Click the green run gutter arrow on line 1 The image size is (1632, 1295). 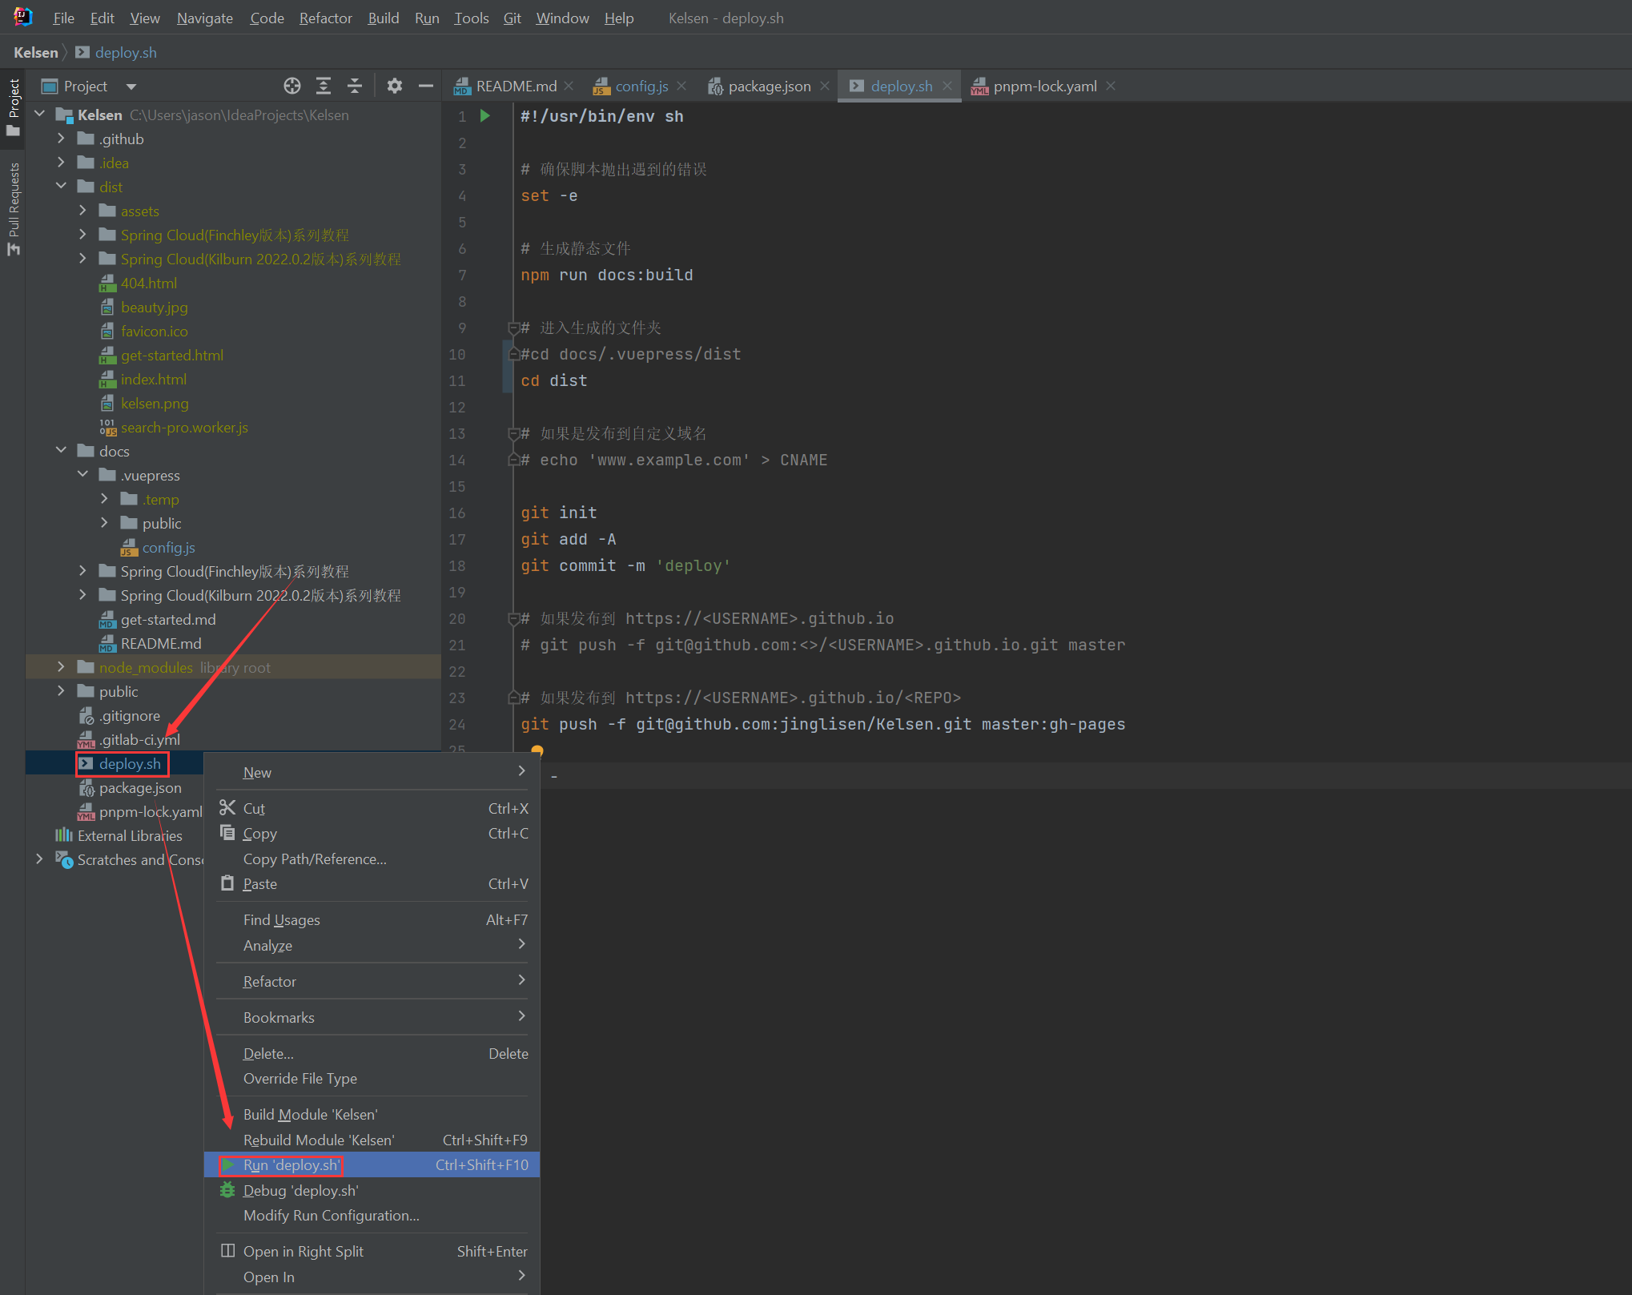point(484,116)
